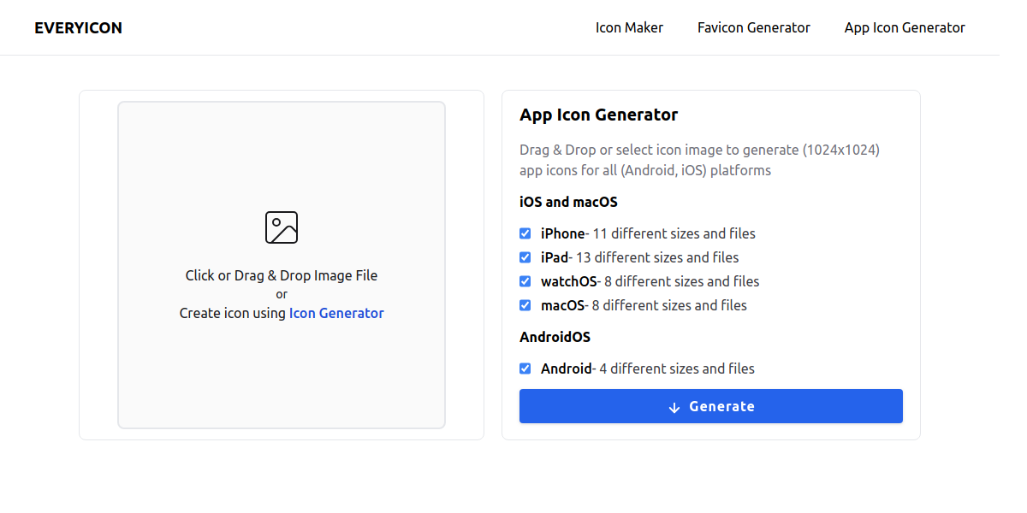The height and width of the screenshot is (513, 1027).
Task: Open the Icon Generator link
Action: (336, 313)
